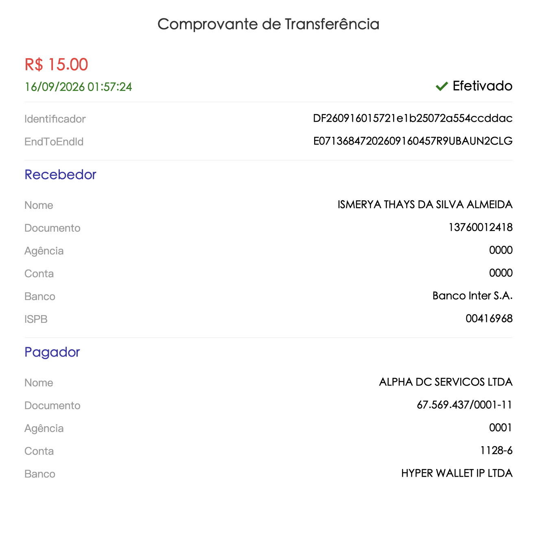Select the R$ 15.00 amount
The height and width of the screenshot is (539, 538).
(x=56, y=64)
